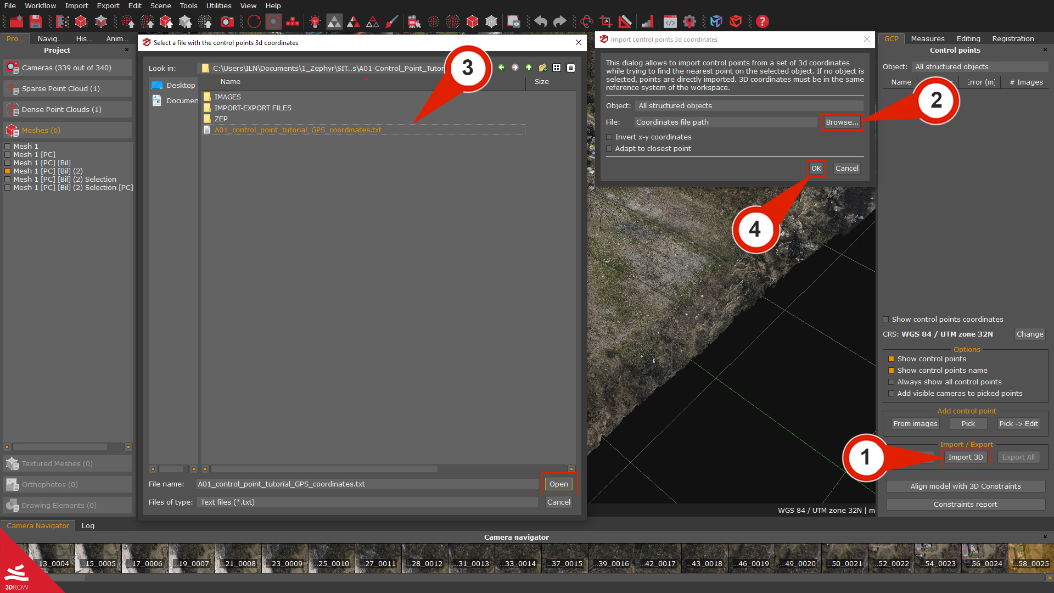Enable Always show all control points
This screenshot has height=593, width=1054.
(x=891, y=382)
